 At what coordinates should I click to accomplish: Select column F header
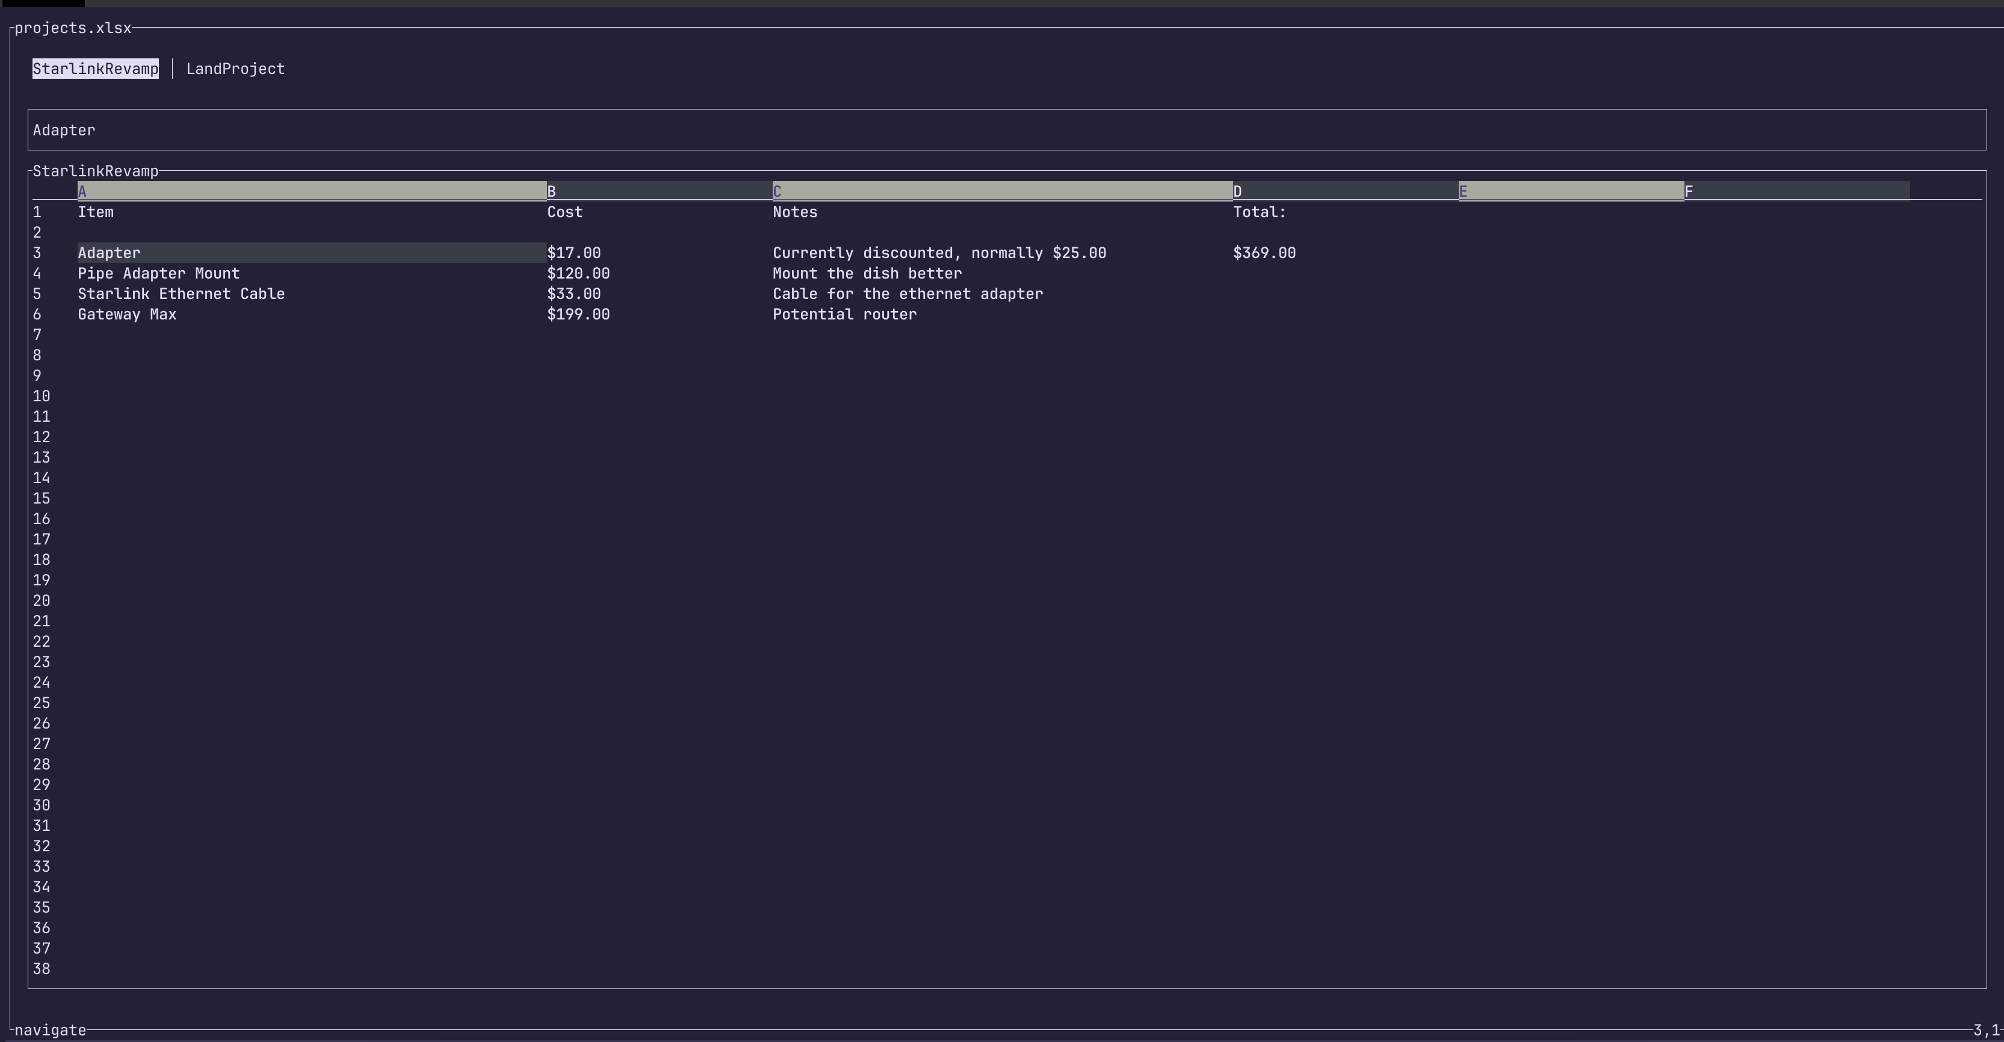1797,191
